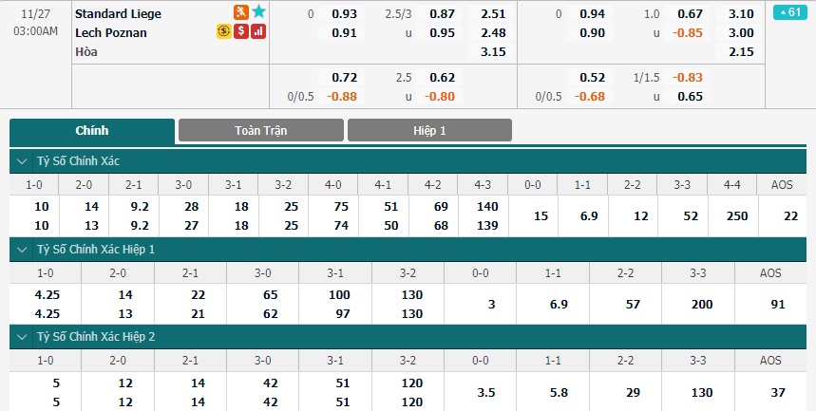
Task: Switch to the Toàn Trận tab
Action: [260, 130]
